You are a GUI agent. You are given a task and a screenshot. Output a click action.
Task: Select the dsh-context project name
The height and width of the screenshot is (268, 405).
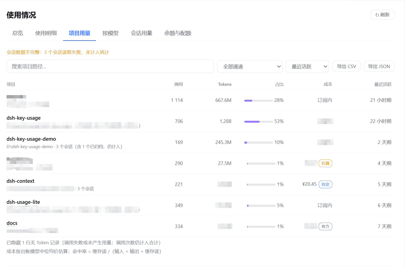(x=20, y=181)
